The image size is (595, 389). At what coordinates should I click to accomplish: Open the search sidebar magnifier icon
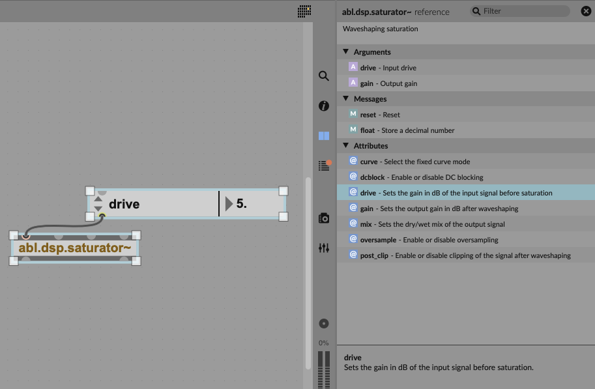click(323, 76)
